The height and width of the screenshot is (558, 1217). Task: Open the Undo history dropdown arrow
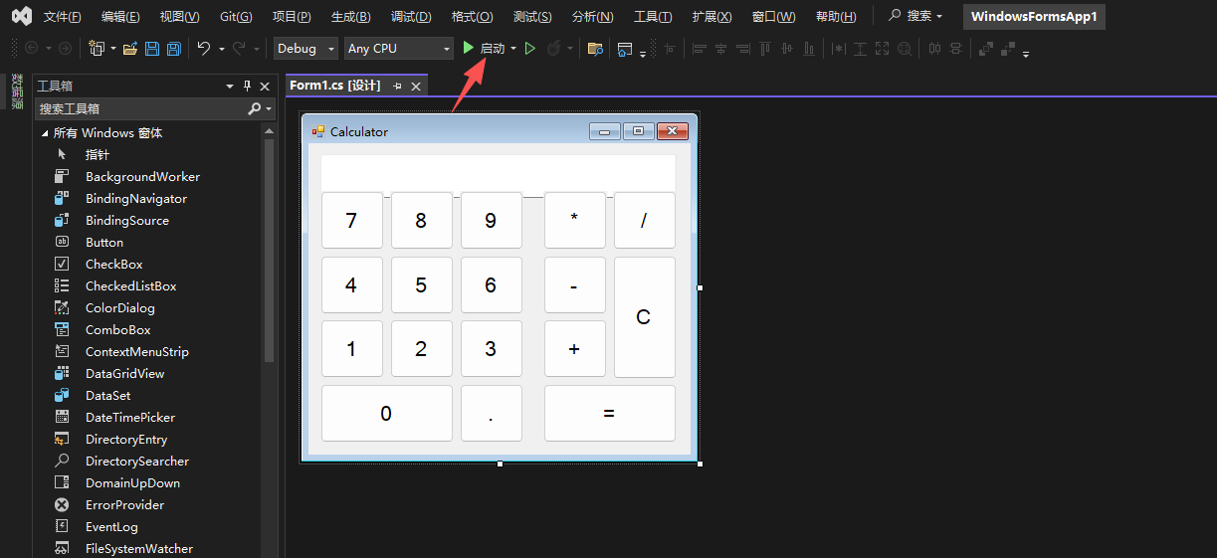[221, 48]
